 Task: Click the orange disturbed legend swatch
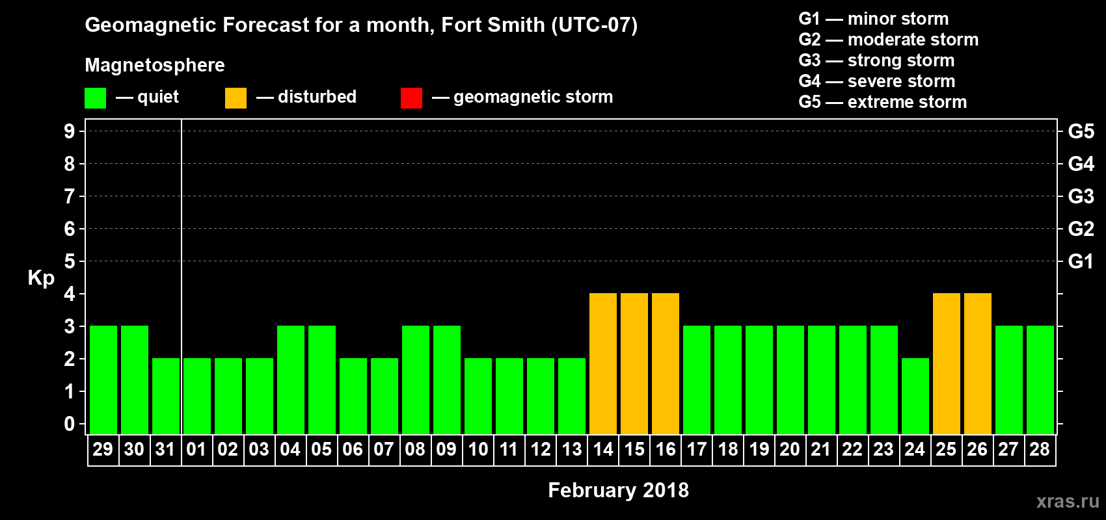coord(236,98)
